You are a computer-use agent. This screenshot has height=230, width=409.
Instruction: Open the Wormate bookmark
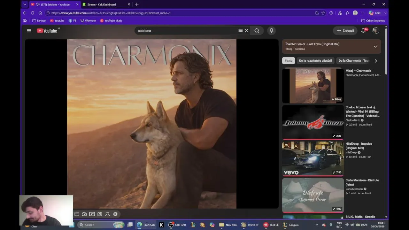[x=88, y=21]
